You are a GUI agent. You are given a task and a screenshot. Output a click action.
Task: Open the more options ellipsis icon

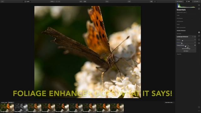(199, 111)
